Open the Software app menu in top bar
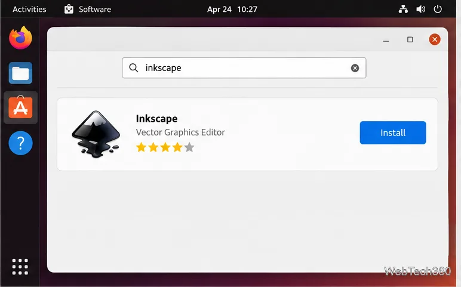The height and width of the screenshot is (287, 461). click(88, 10)
